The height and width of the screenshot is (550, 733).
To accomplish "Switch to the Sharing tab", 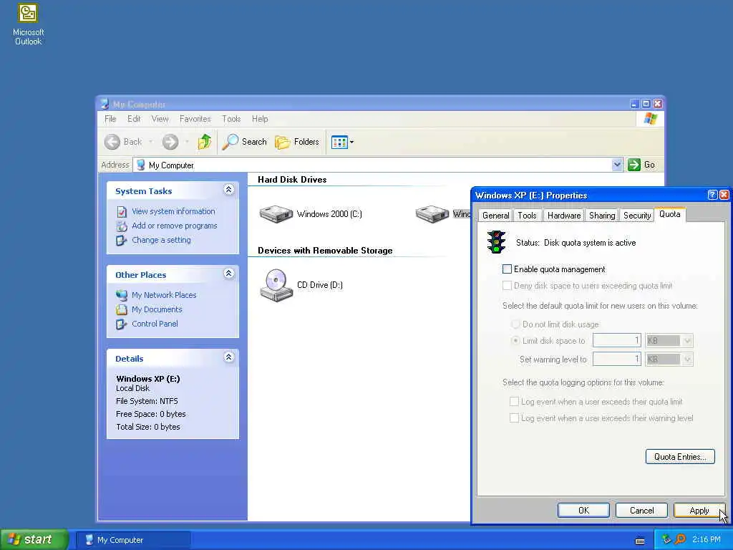I will pos(601,216).
